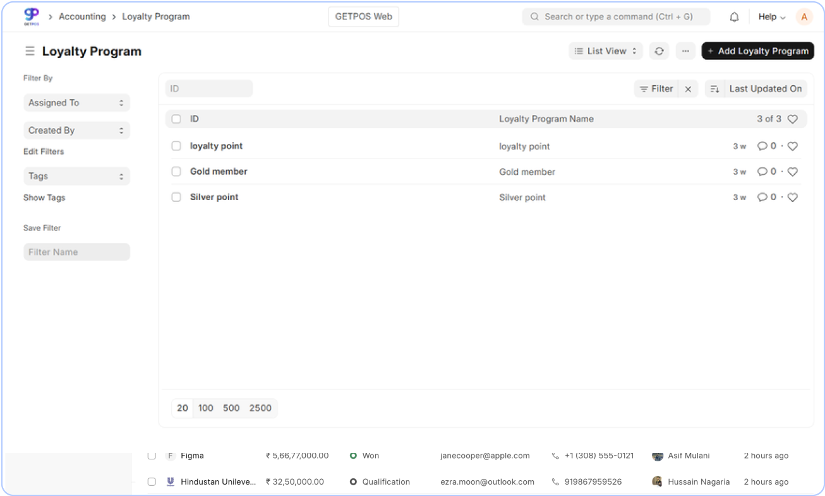The image size is (825, 496).
Task: Clear the applied filter with X
Action: click(x=688, y=89)
